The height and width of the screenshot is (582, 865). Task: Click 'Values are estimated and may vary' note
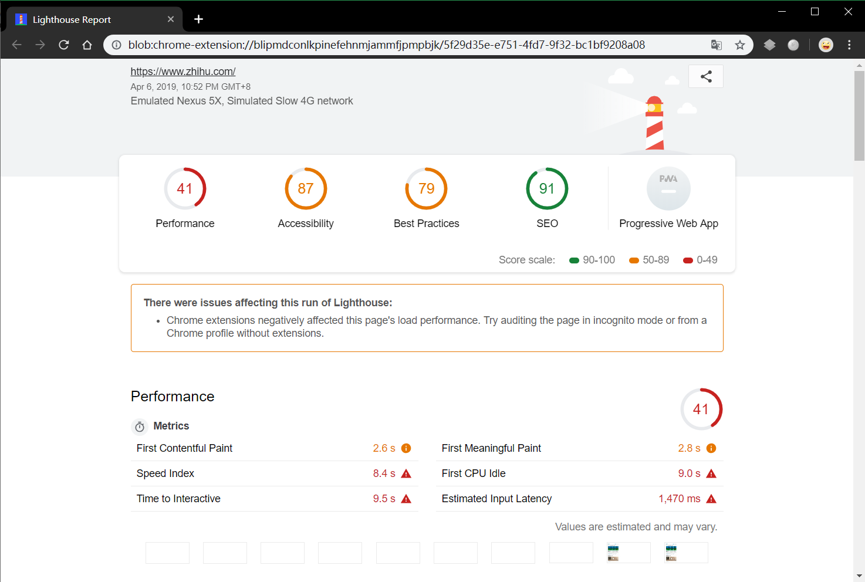636,527
